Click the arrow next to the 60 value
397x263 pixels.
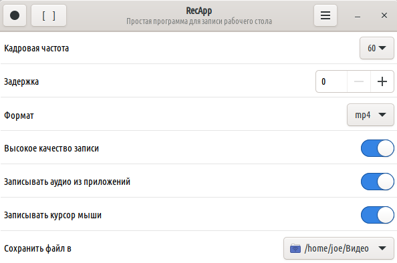[382, 48]
